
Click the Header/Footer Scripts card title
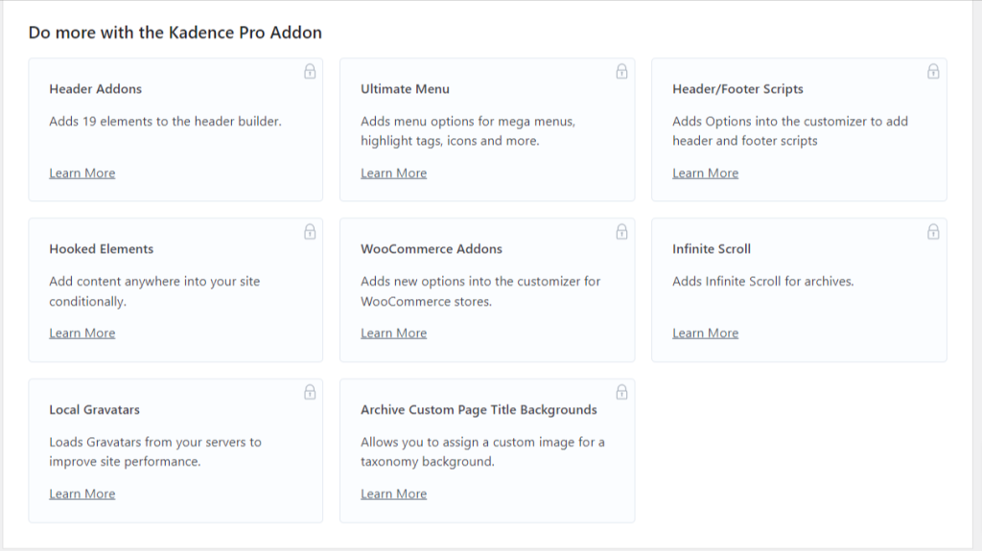[737, 89]
